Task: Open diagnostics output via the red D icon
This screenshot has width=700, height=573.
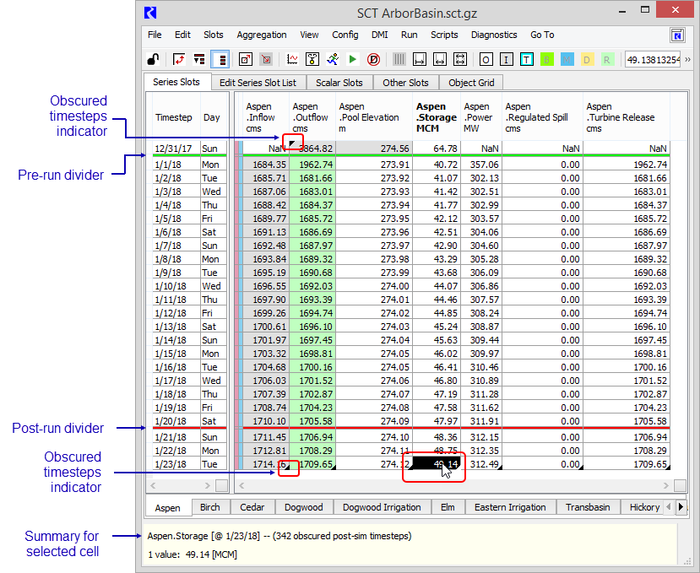Action: click(372, 59)
